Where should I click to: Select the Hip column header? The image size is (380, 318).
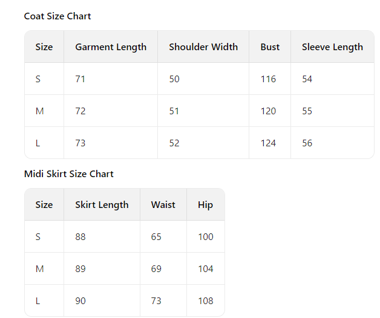coord(205,205)
